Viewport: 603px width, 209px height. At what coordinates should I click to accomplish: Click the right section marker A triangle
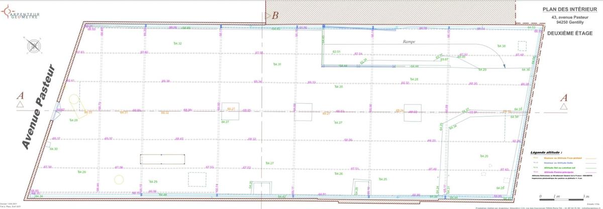tap(563, 107)
